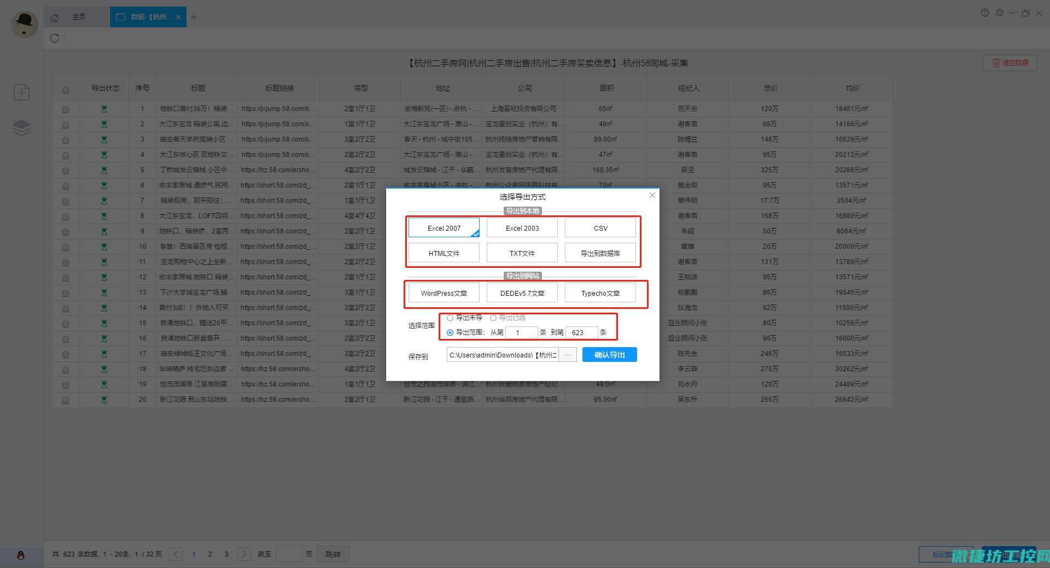Check the checkbox for row 12
Viewport: 1050px width, 568px height.
tap(66, 278)
